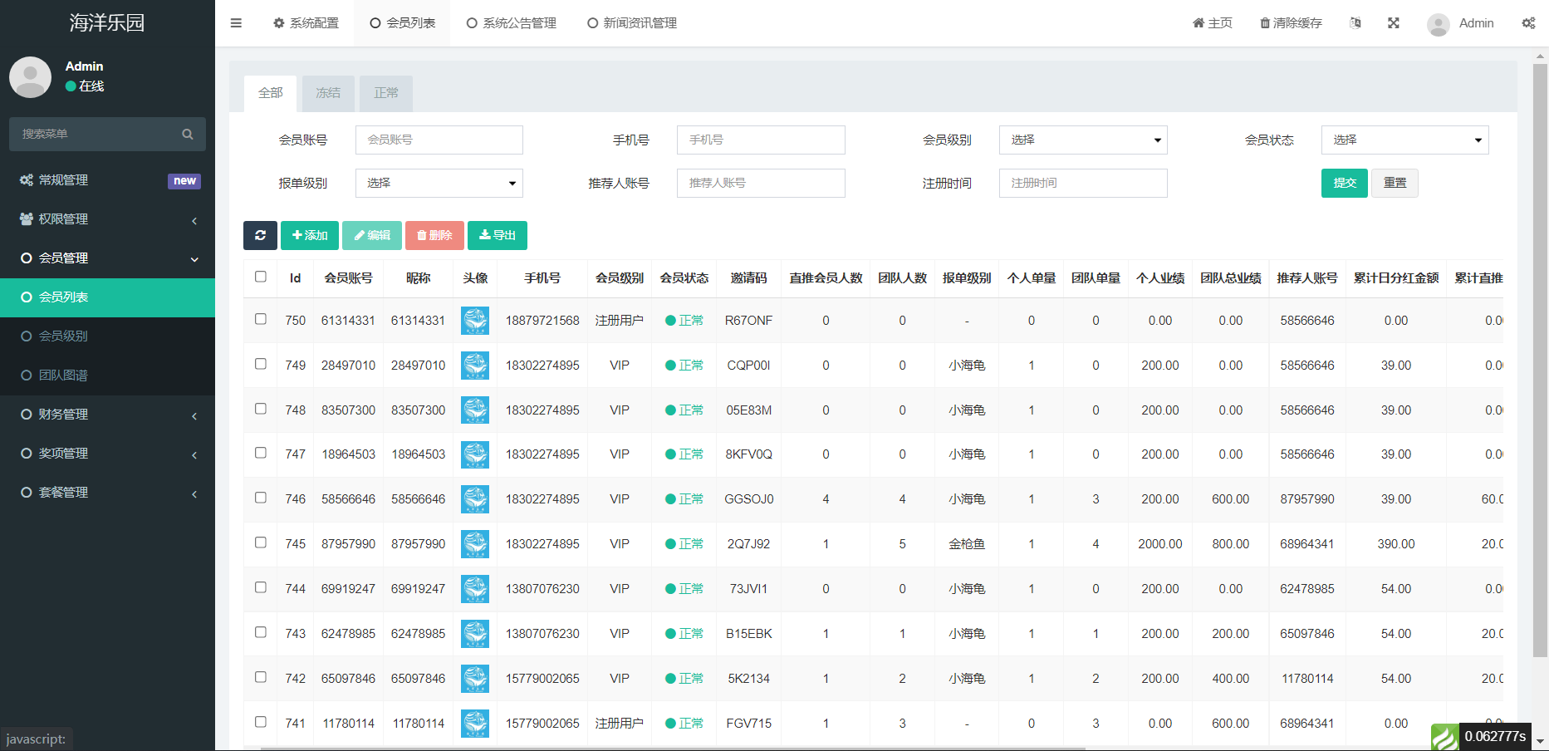Select 团队图谱 in sidebar
The height and width of the screenshot is (751, 1549).
click(x=107, y=375)
